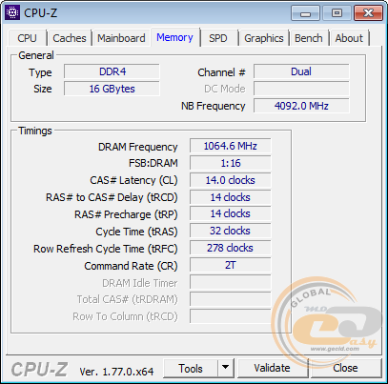Image resolution: width=388 pixels, height=384 pixels.
Task: Switch to the CPU tab
Action: tap(28, 38)
